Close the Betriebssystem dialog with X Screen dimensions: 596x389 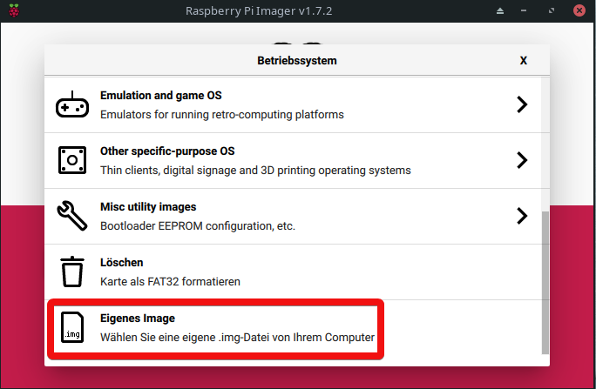[x=524, y=61]
